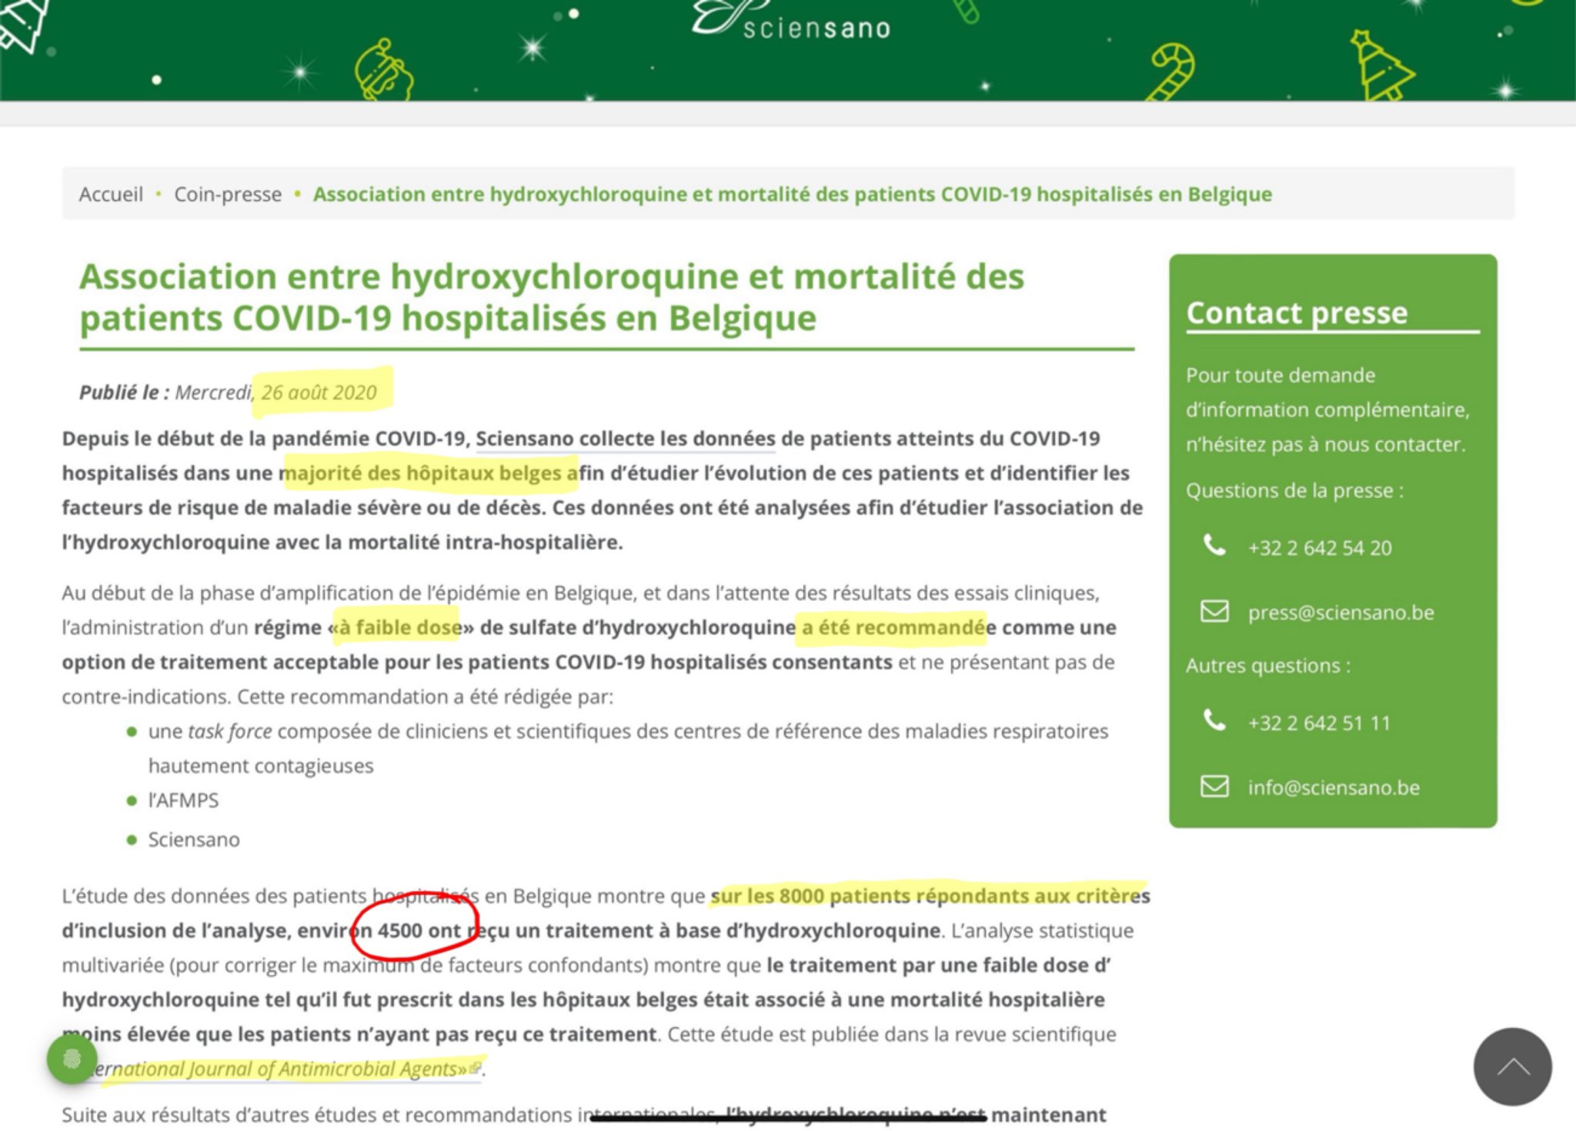
Task: Click the highlighted 'à faible dose' text
Action: click(399, 628)
